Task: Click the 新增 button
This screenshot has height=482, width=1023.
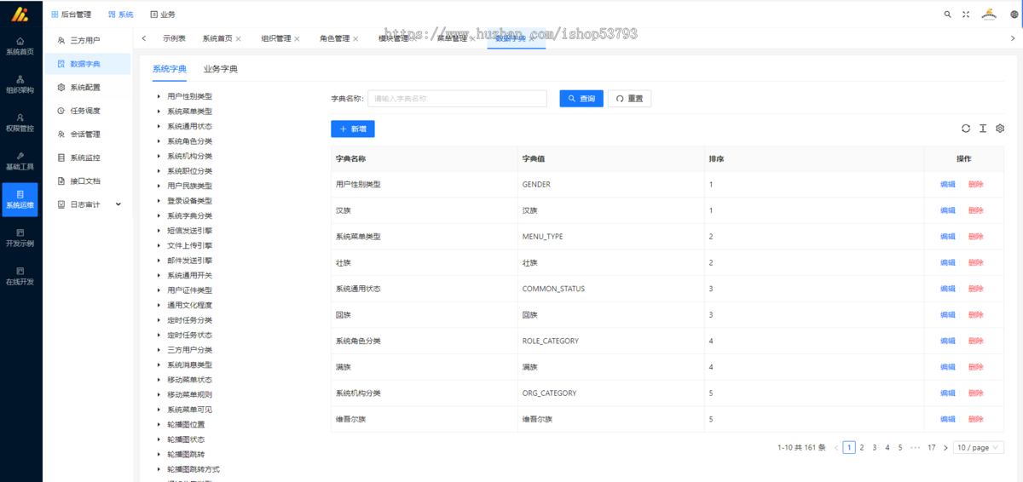Action: pyautogui.click(x=353, y=129)
